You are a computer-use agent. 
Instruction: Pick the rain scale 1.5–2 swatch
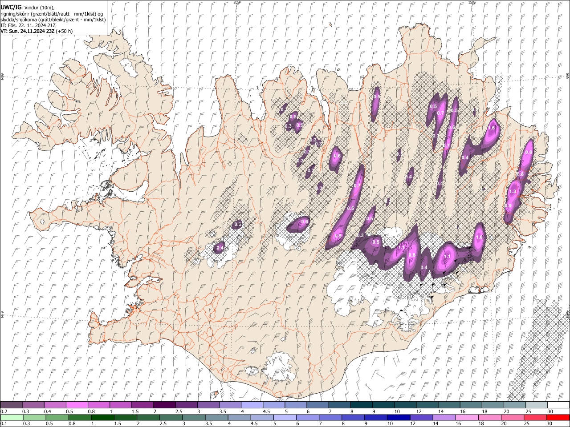126,418
